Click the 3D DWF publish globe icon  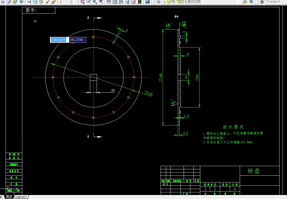point(21,2)
